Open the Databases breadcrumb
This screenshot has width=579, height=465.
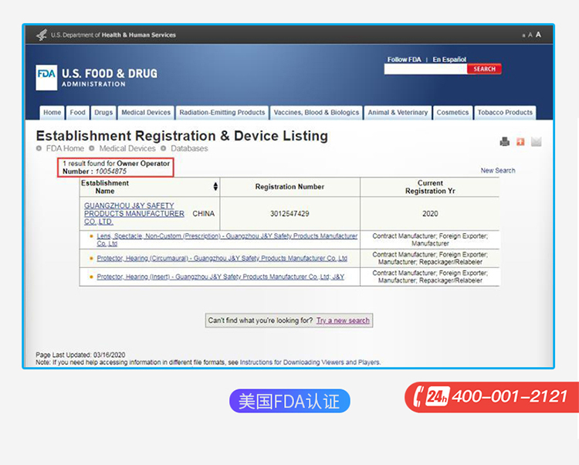coord(189,148)
